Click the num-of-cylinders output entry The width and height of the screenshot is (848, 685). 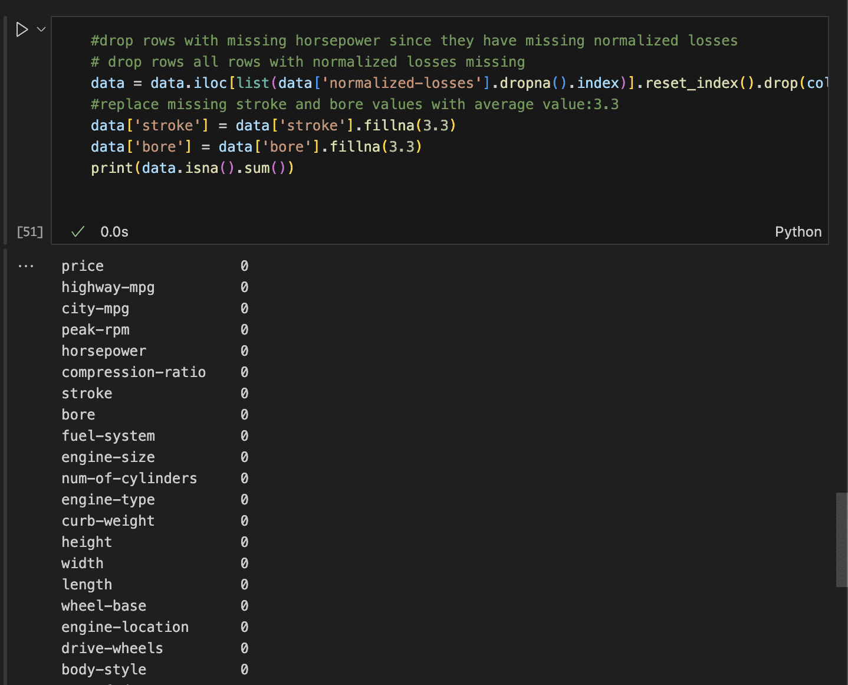(129, 478)
